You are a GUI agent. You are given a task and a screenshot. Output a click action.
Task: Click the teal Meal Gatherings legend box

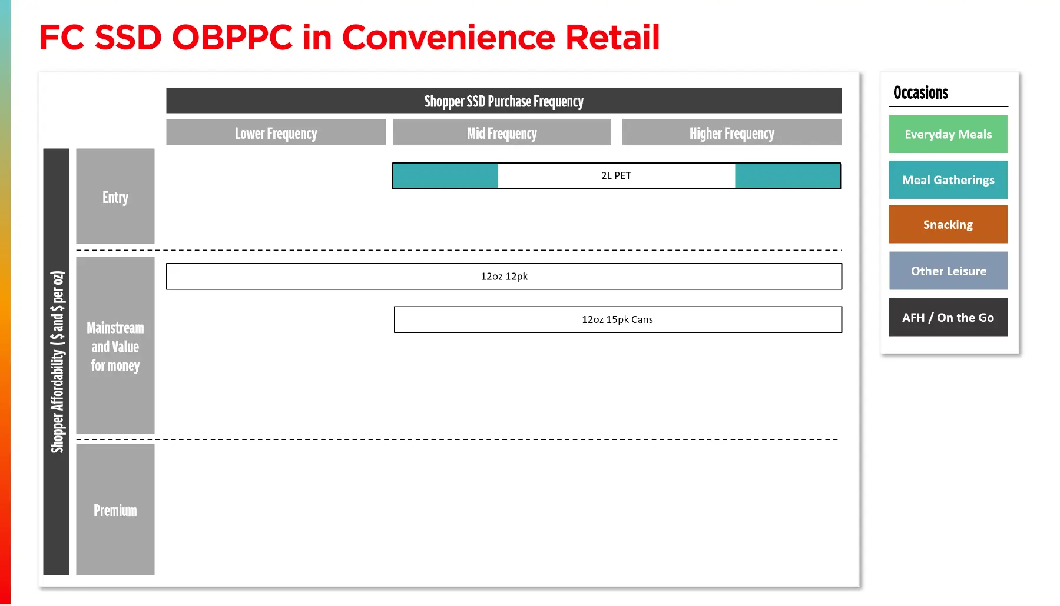point(948,180)
